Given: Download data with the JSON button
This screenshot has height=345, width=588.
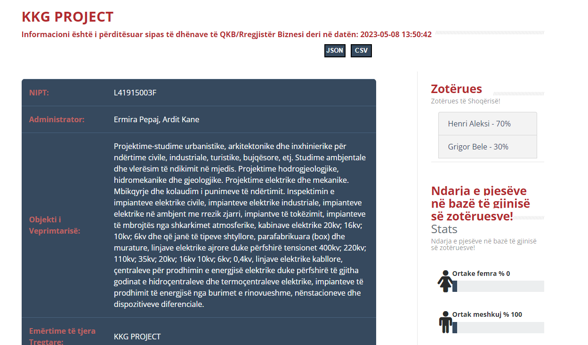Looking at the screenshot, I should pos(335,51).
